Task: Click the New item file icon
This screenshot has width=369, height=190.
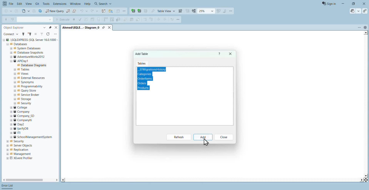Action: coord(24,11)
